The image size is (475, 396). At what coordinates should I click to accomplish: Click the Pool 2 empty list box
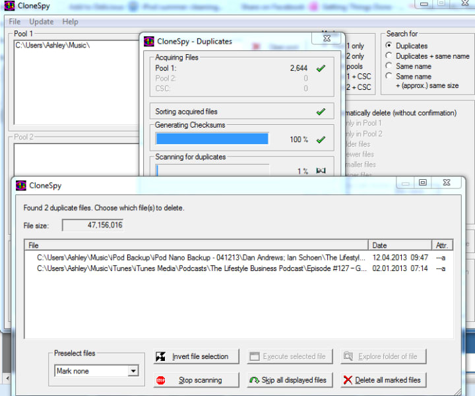[x=76, y=159]
